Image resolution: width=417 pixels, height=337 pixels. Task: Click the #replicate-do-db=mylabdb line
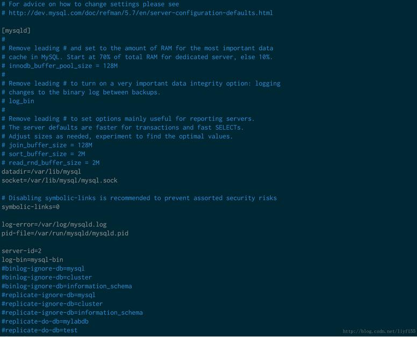coord(45,321)
